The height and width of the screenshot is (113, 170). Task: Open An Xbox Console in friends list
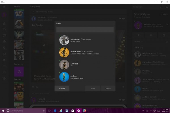[x=151, y=98]
